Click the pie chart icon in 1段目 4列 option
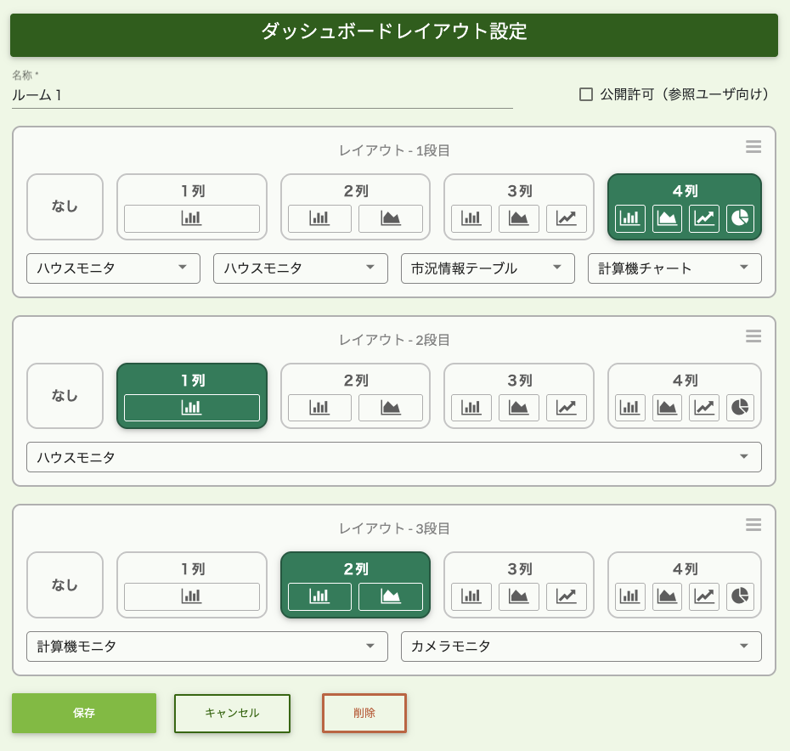 click(740, 218)
